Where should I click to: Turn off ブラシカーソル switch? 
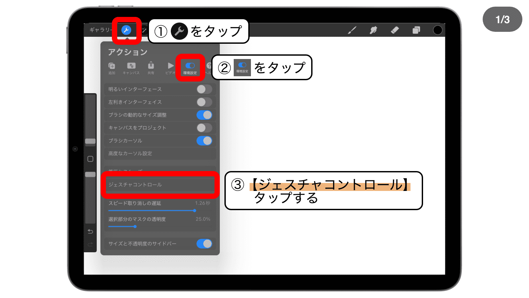pyautogui.click(x=204, y=141)
